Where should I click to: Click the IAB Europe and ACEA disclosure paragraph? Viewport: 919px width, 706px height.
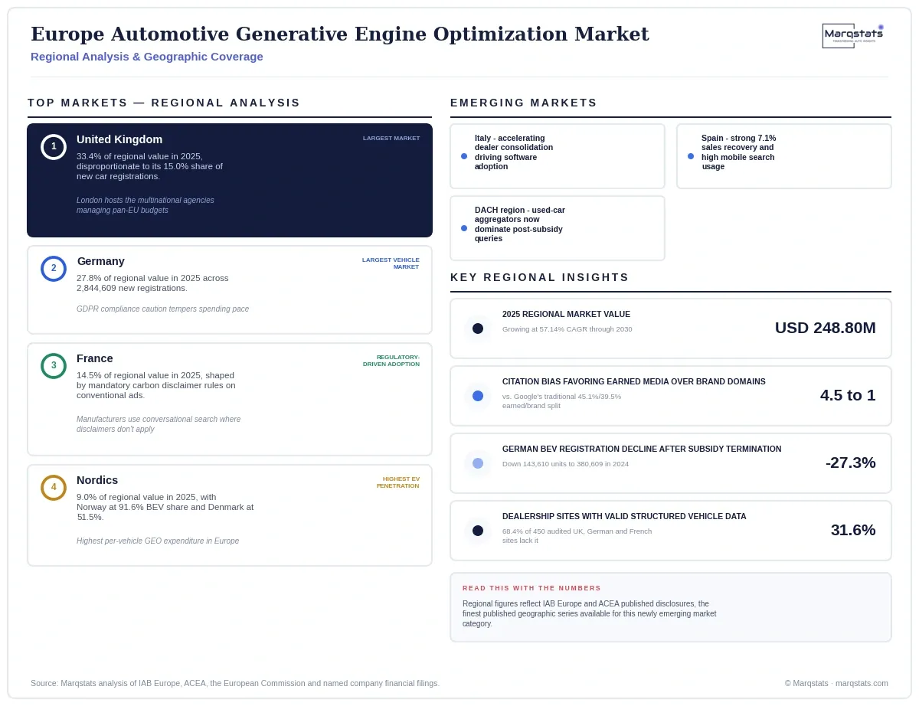click(x=590, y=614)
